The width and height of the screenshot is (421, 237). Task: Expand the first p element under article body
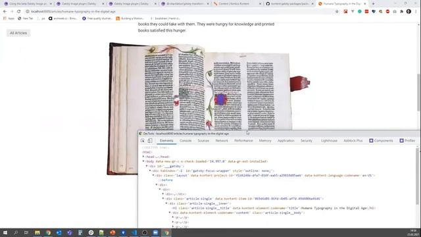(x=172, y=217)
